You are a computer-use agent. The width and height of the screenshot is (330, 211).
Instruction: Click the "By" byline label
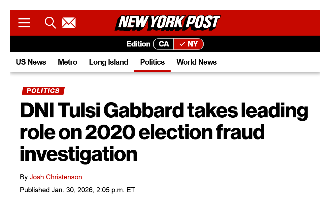[x=24, y=177]
